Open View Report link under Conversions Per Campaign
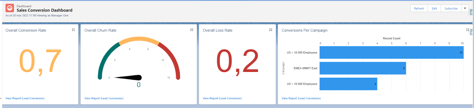Screen dimensions: 474x108 301,98
